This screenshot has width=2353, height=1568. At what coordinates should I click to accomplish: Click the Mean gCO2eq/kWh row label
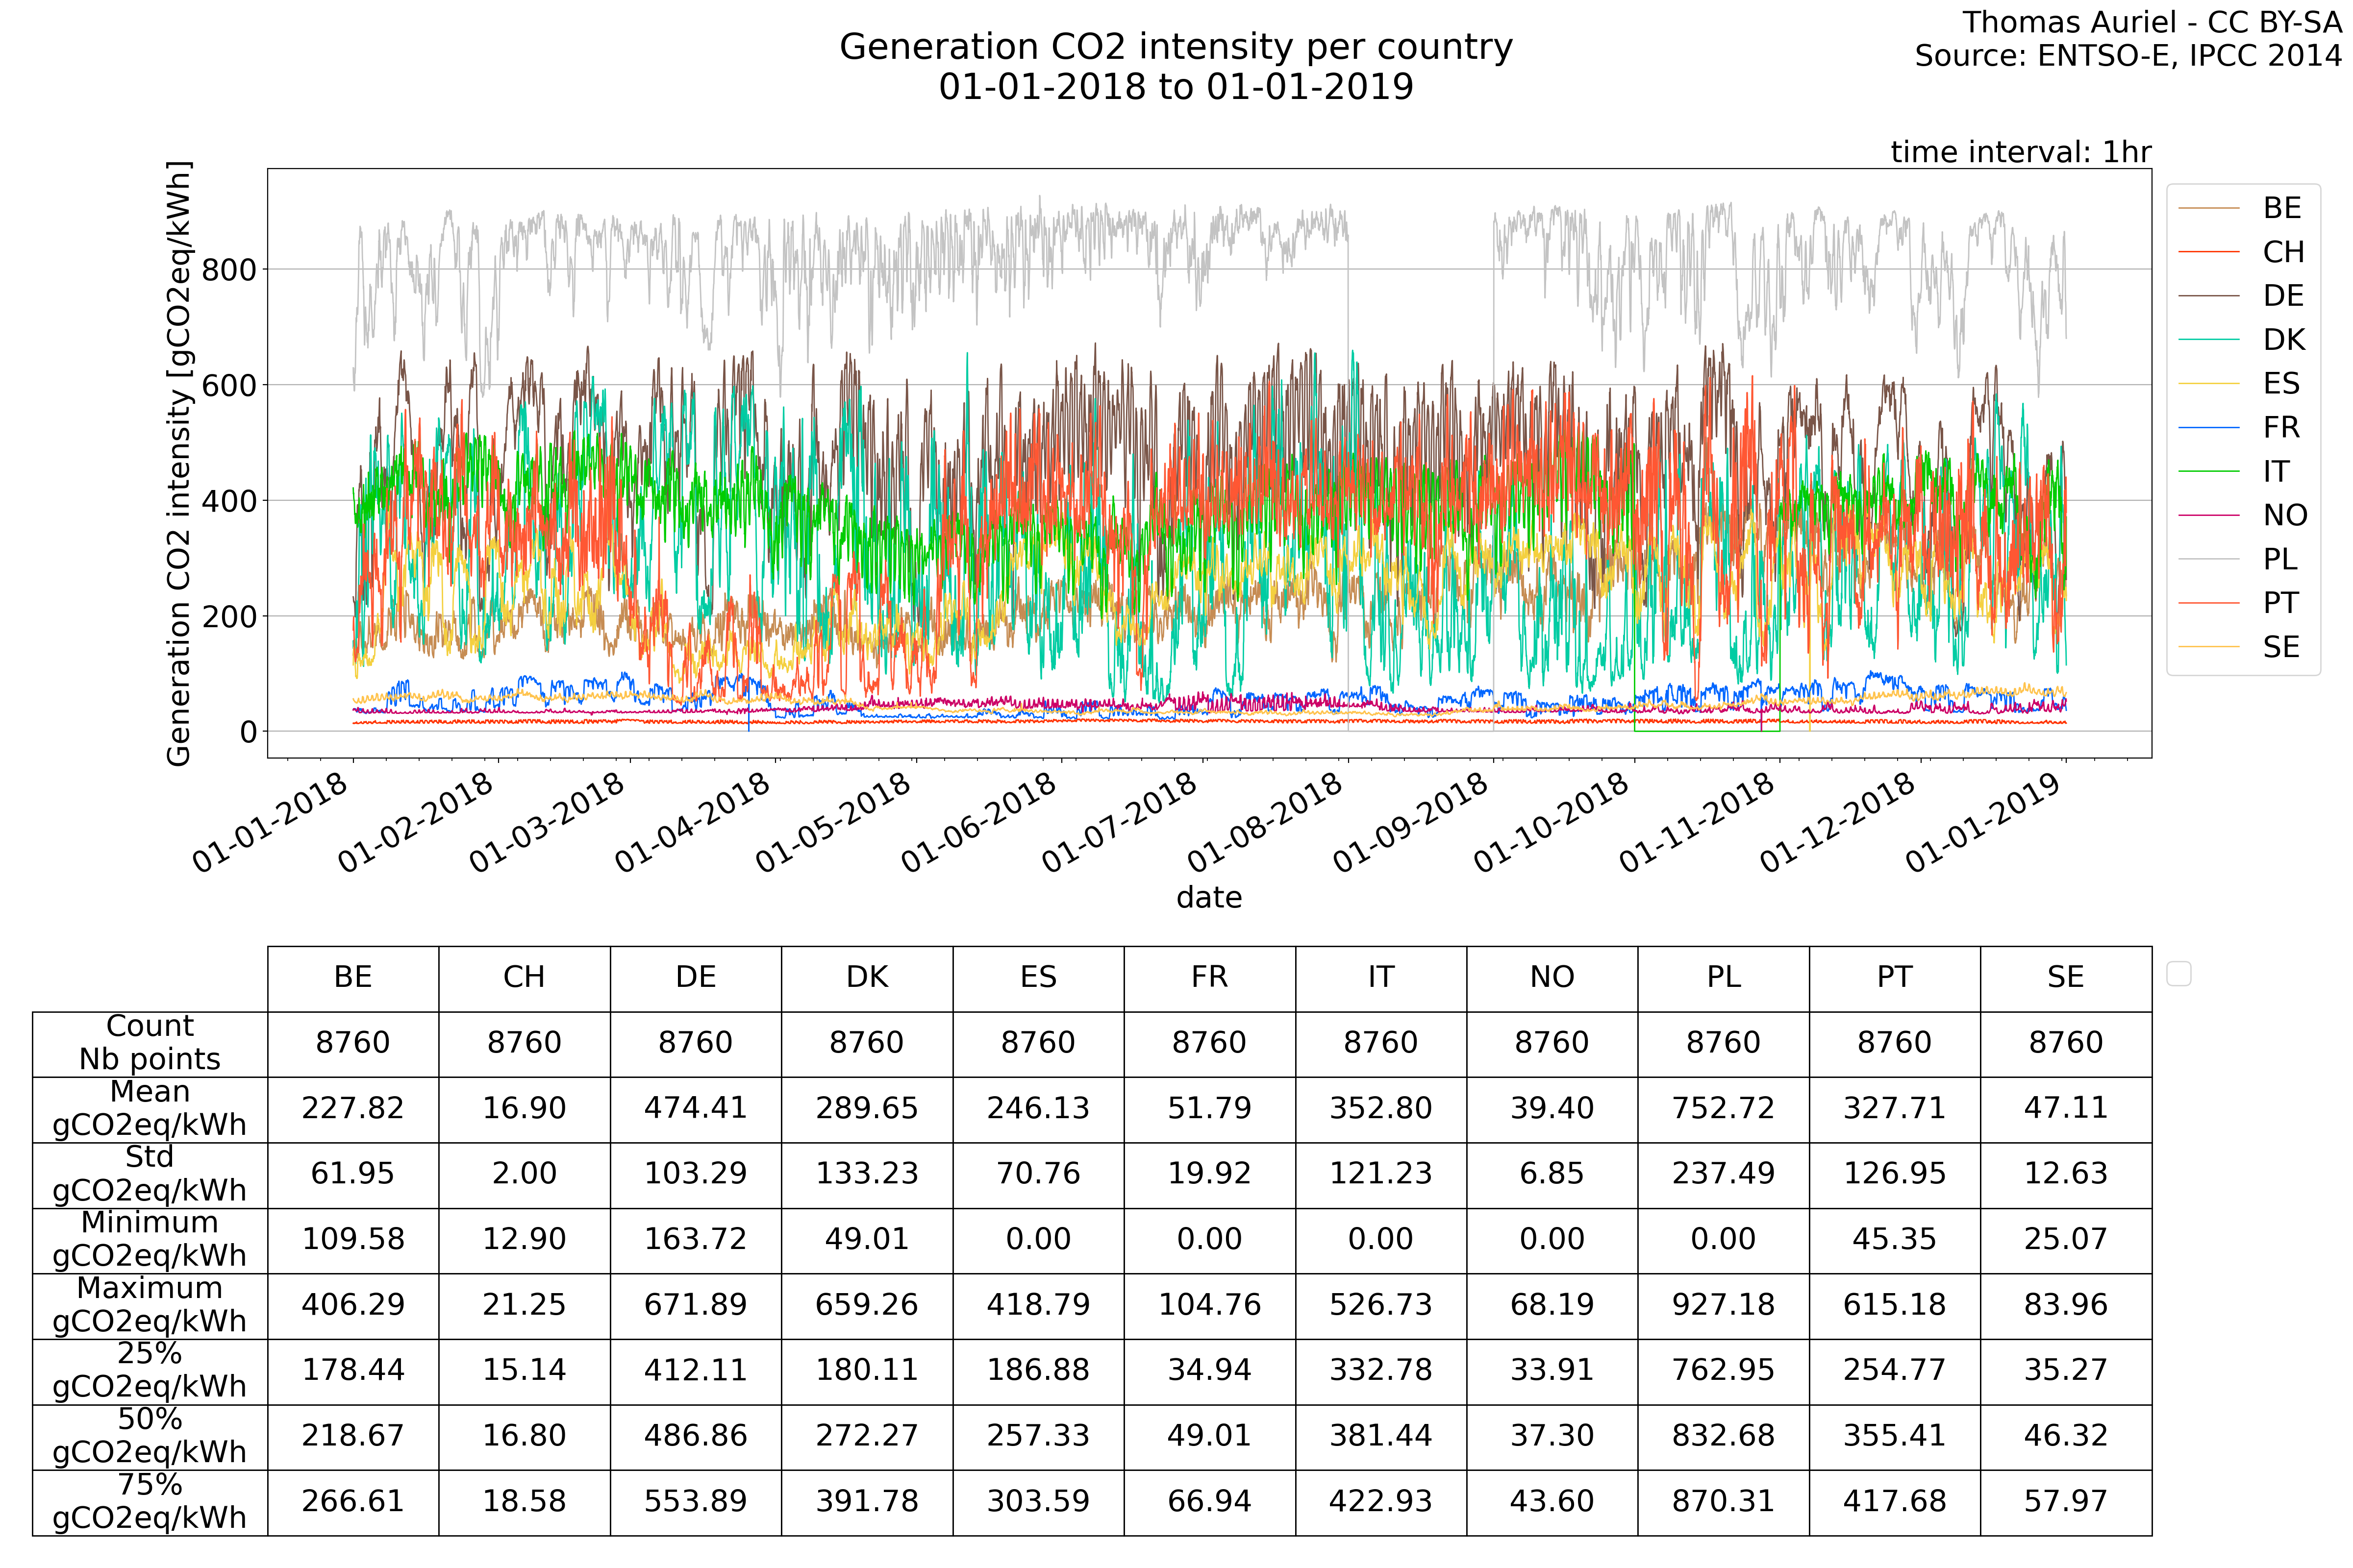click(x=150, y=1109)
